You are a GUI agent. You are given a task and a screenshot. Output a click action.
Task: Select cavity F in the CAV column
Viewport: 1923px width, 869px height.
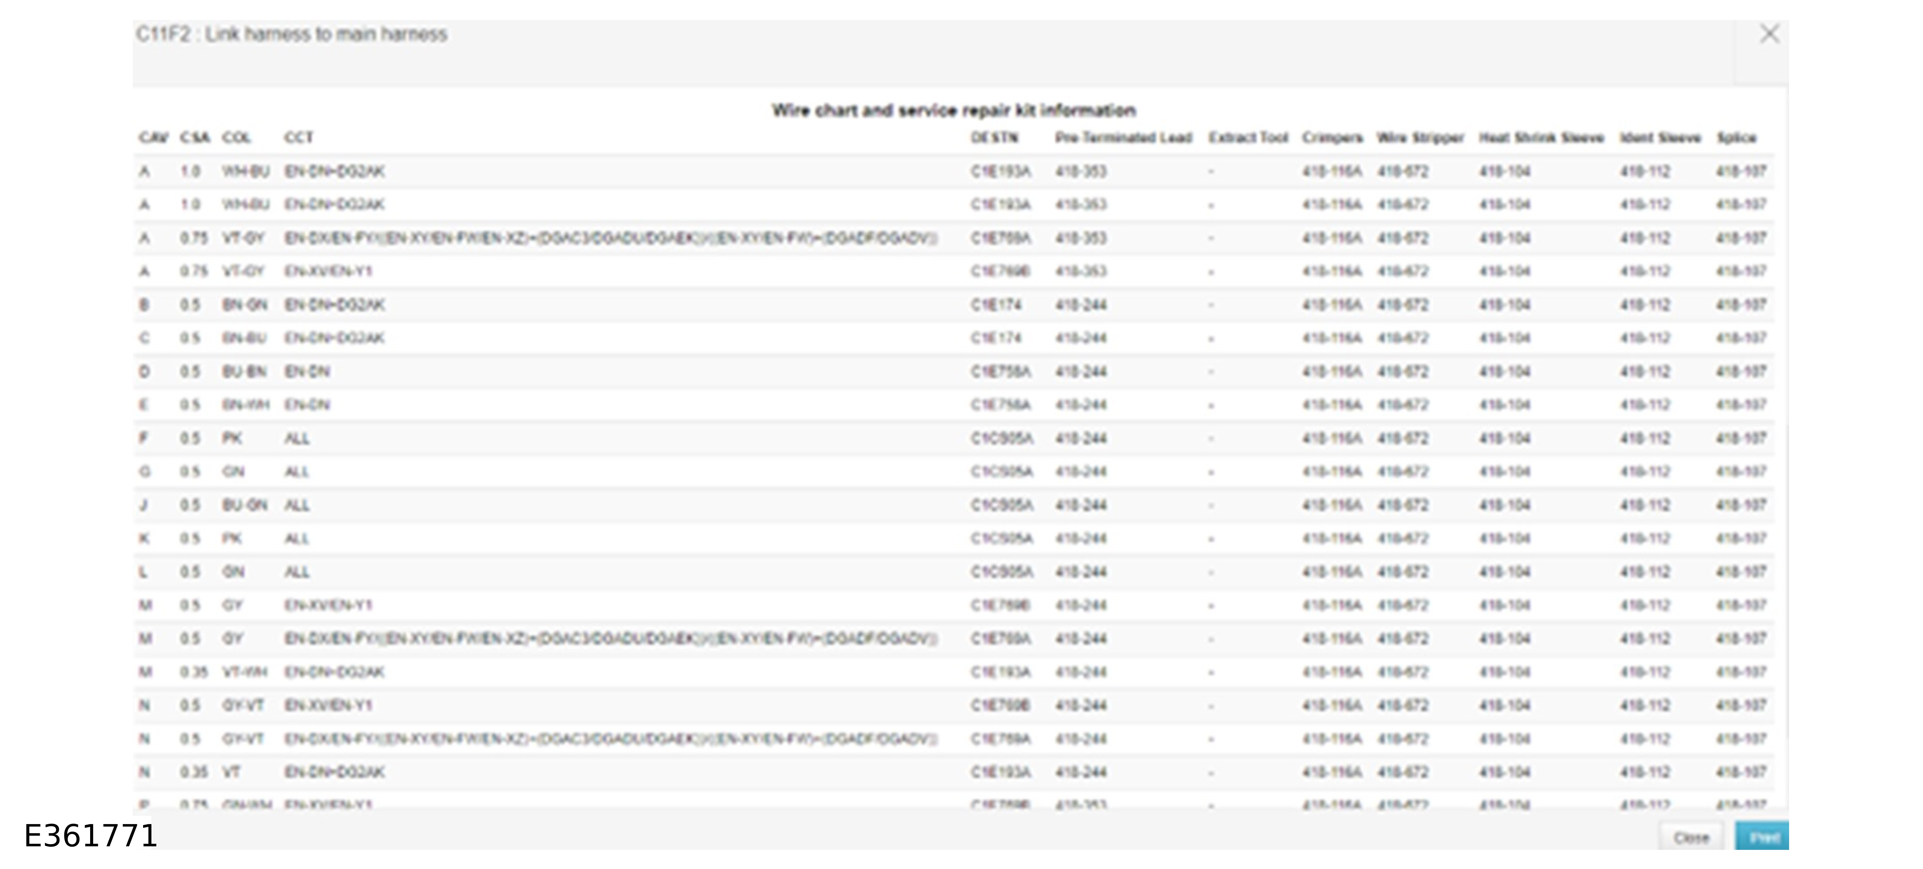coord(143,439)
